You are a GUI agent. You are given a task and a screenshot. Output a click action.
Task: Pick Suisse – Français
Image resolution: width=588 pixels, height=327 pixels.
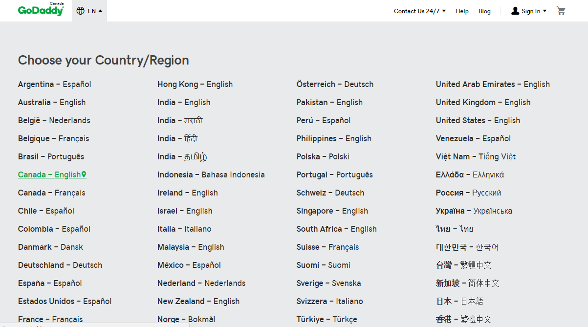pos(327,247)
